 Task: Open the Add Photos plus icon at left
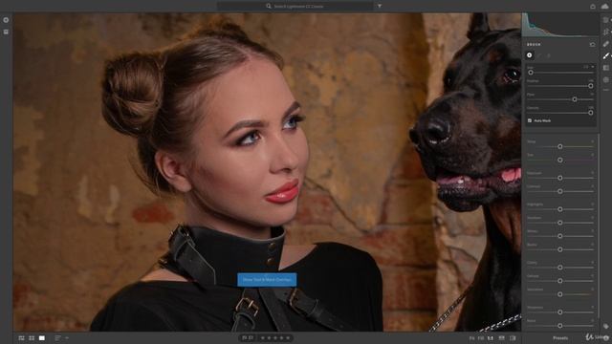(6, 20)
